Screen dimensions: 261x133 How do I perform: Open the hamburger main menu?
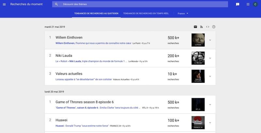[x=4, y=4]
